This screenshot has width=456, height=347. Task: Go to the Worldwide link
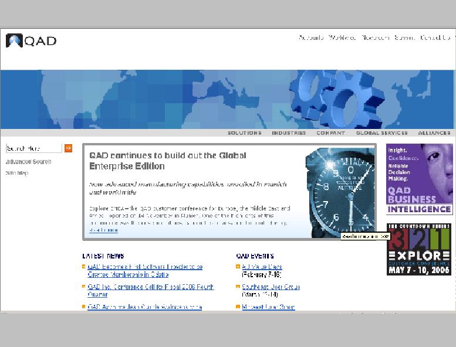[x=342, y=38]
